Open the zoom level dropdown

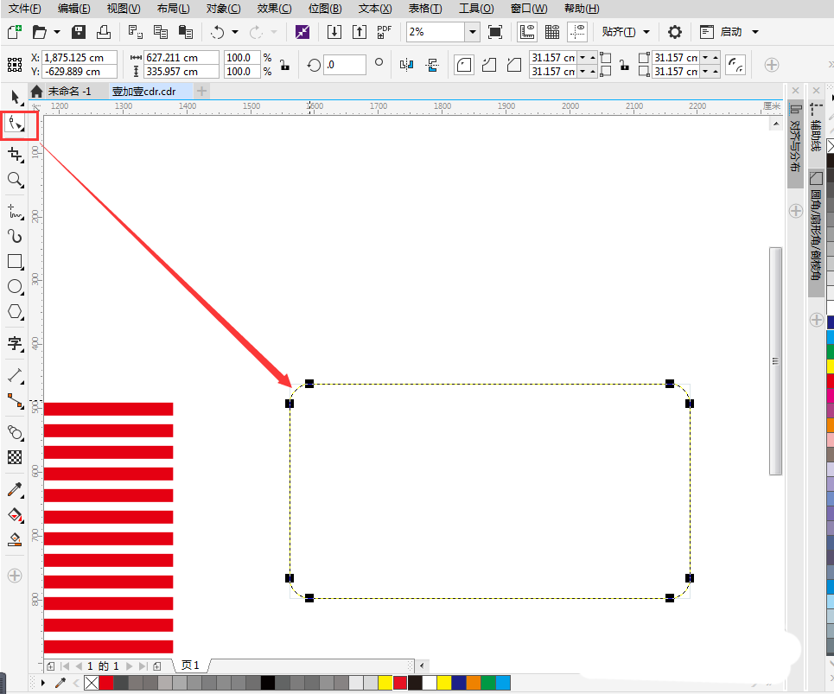tap(473, 32)
